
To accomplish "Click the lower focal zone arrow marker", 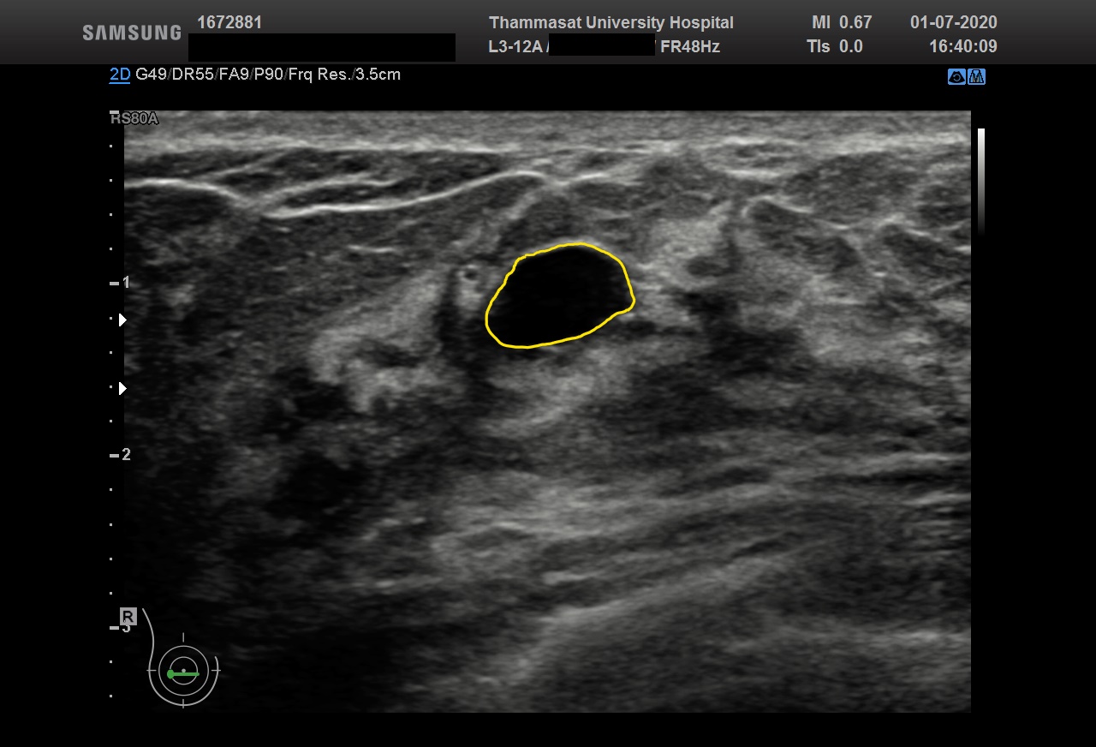I will pos(122,388).
